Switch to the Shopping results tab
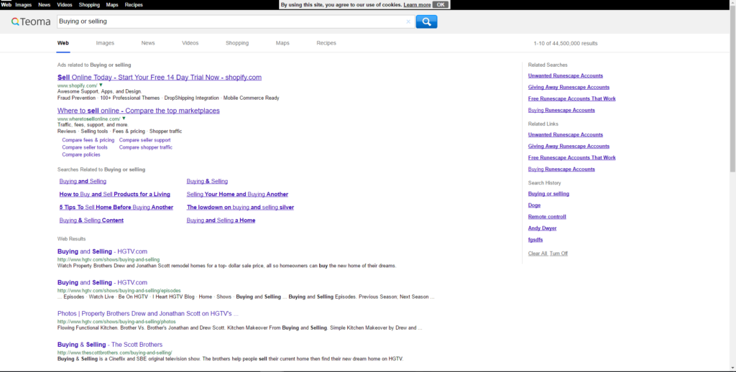Image resolution: width=736 pixels, height=372 pixels. tap(236, 43)
